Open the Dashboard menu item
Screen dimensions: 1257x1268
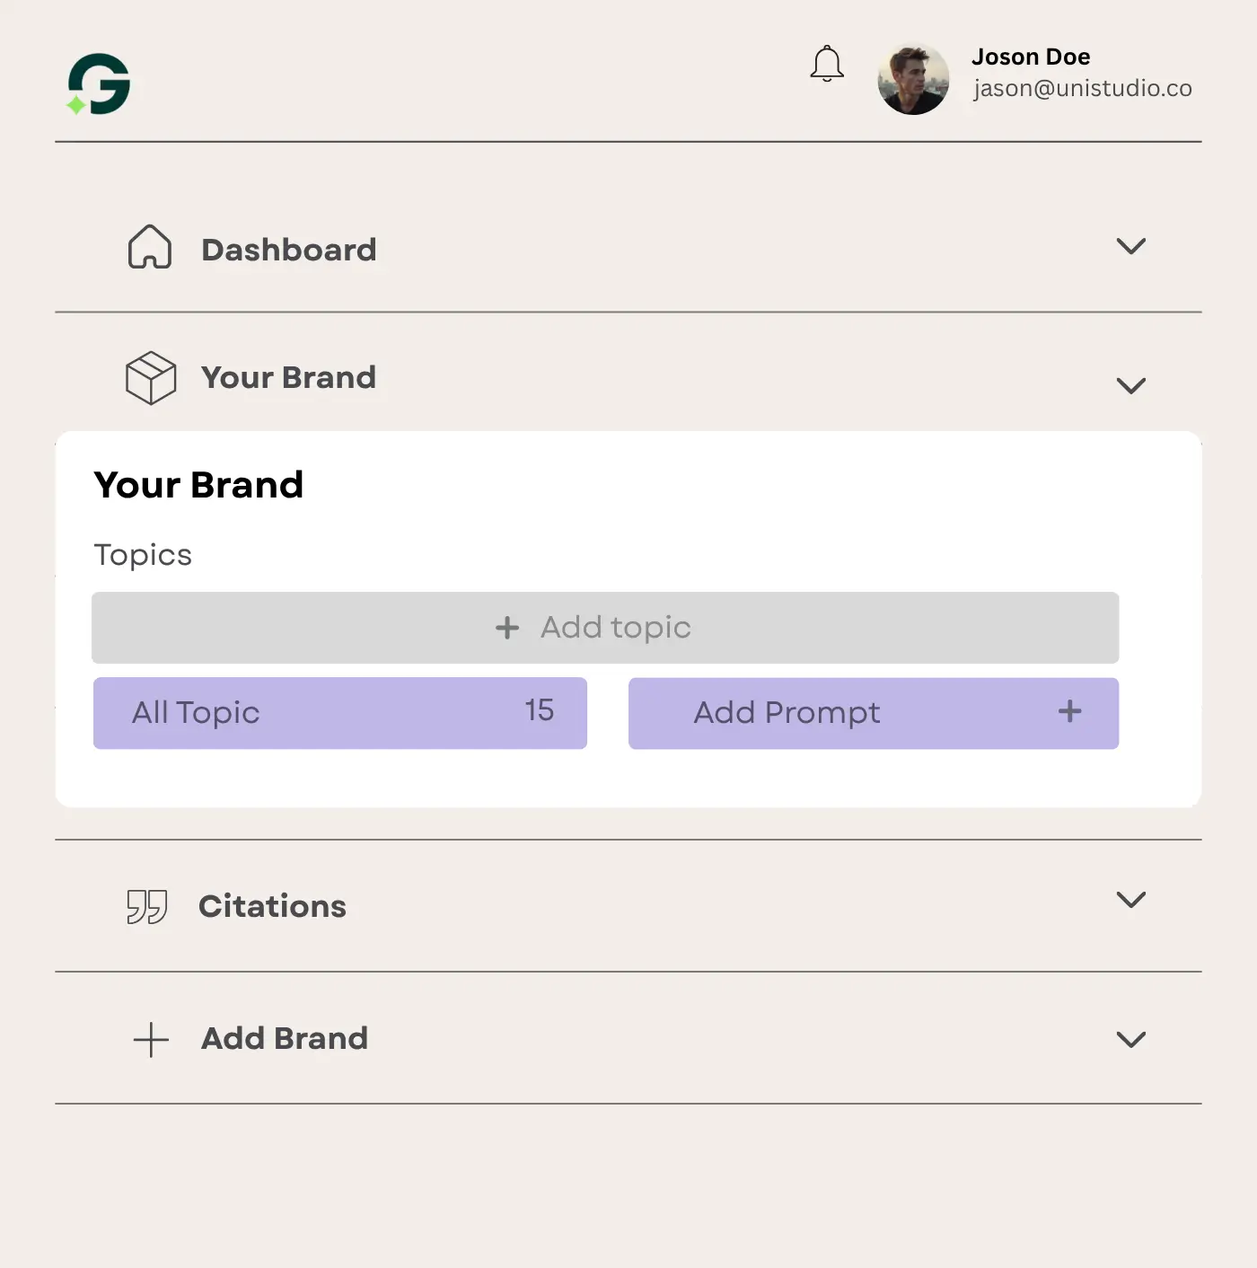tap(288, 250)
